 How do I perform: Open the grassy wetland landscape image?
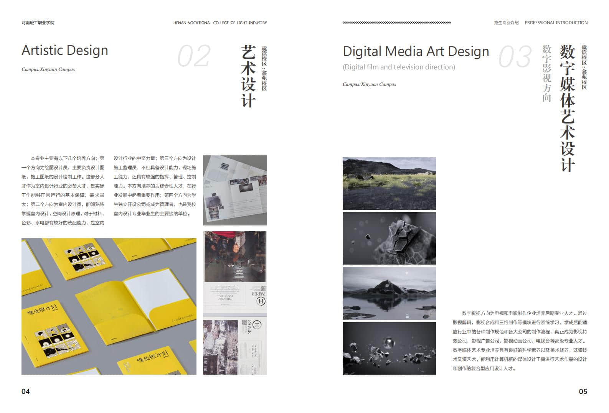(389, 183)
